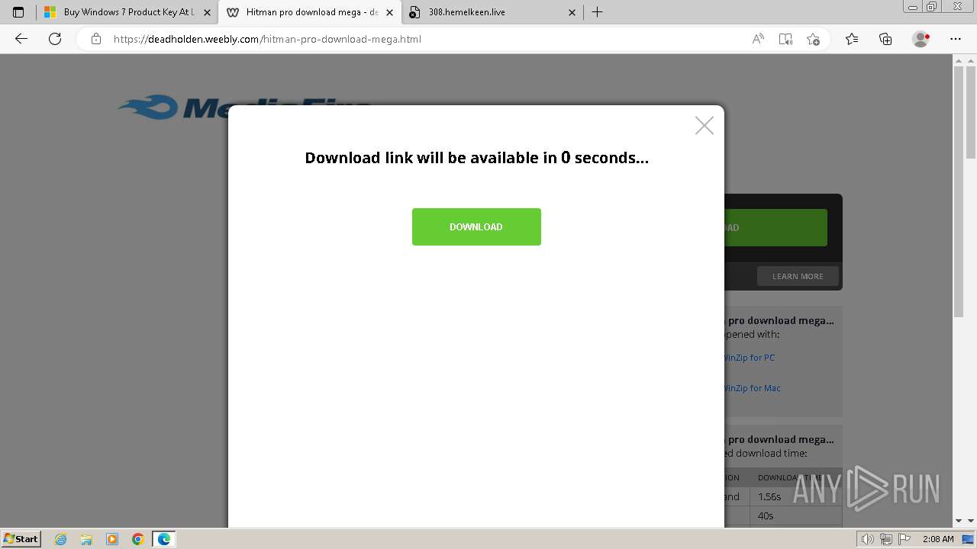Open media player taskbar icon
Screen dimensions: 977x549
(112, 539)
